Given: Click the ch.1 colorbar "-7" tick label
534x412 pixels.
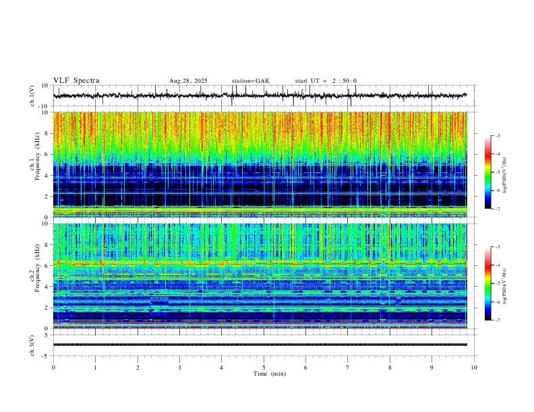Looking at the screenshot, I should (x=498, y=209).
